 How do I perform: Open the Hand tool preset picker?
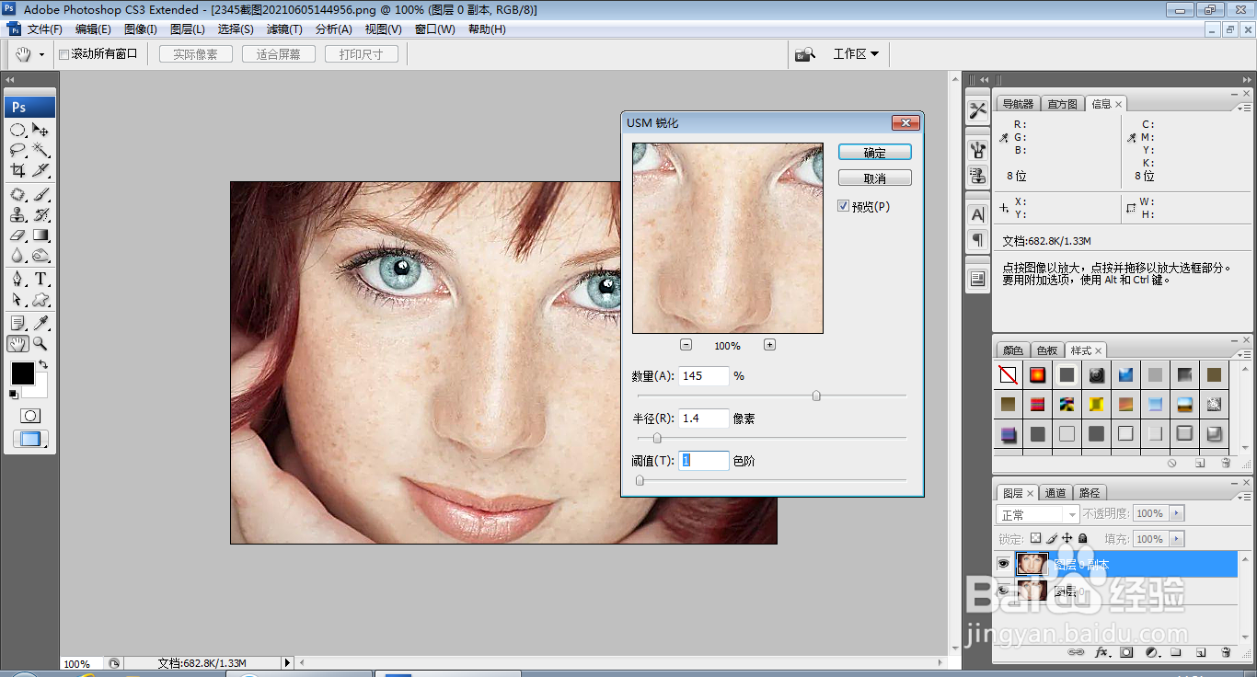(41, 55)
